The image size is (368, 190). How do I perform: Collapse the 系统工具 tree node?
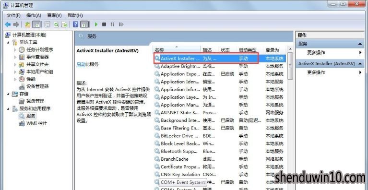[x=8, y=42]
